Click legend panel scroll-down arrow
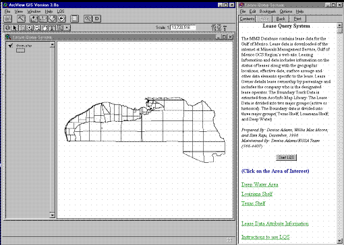 pos(52,215)
